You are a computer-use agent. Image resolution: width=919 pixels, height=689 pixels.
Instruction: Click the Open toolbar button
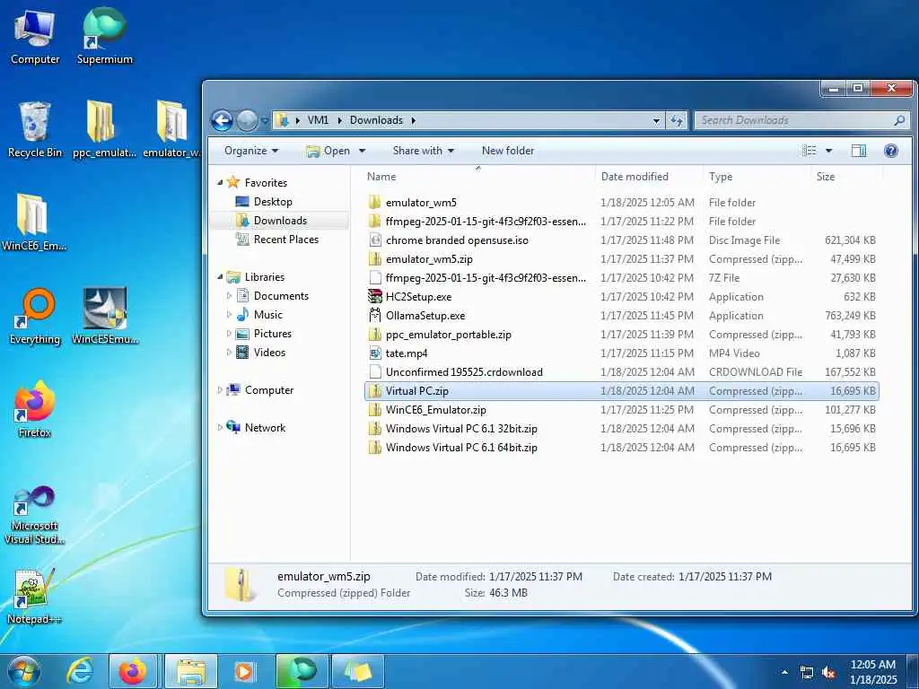click(x=328, y=151)
